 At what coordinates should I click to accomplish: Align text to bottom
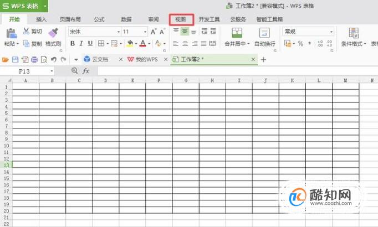193,31
